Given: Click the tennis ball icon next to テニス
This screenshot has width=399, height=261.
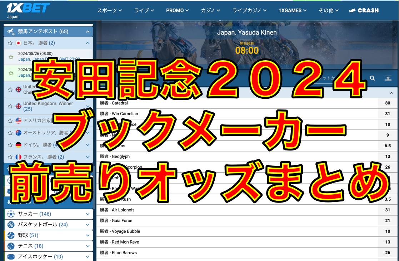Looking at the screenshot, I should (x=11, y=246).
